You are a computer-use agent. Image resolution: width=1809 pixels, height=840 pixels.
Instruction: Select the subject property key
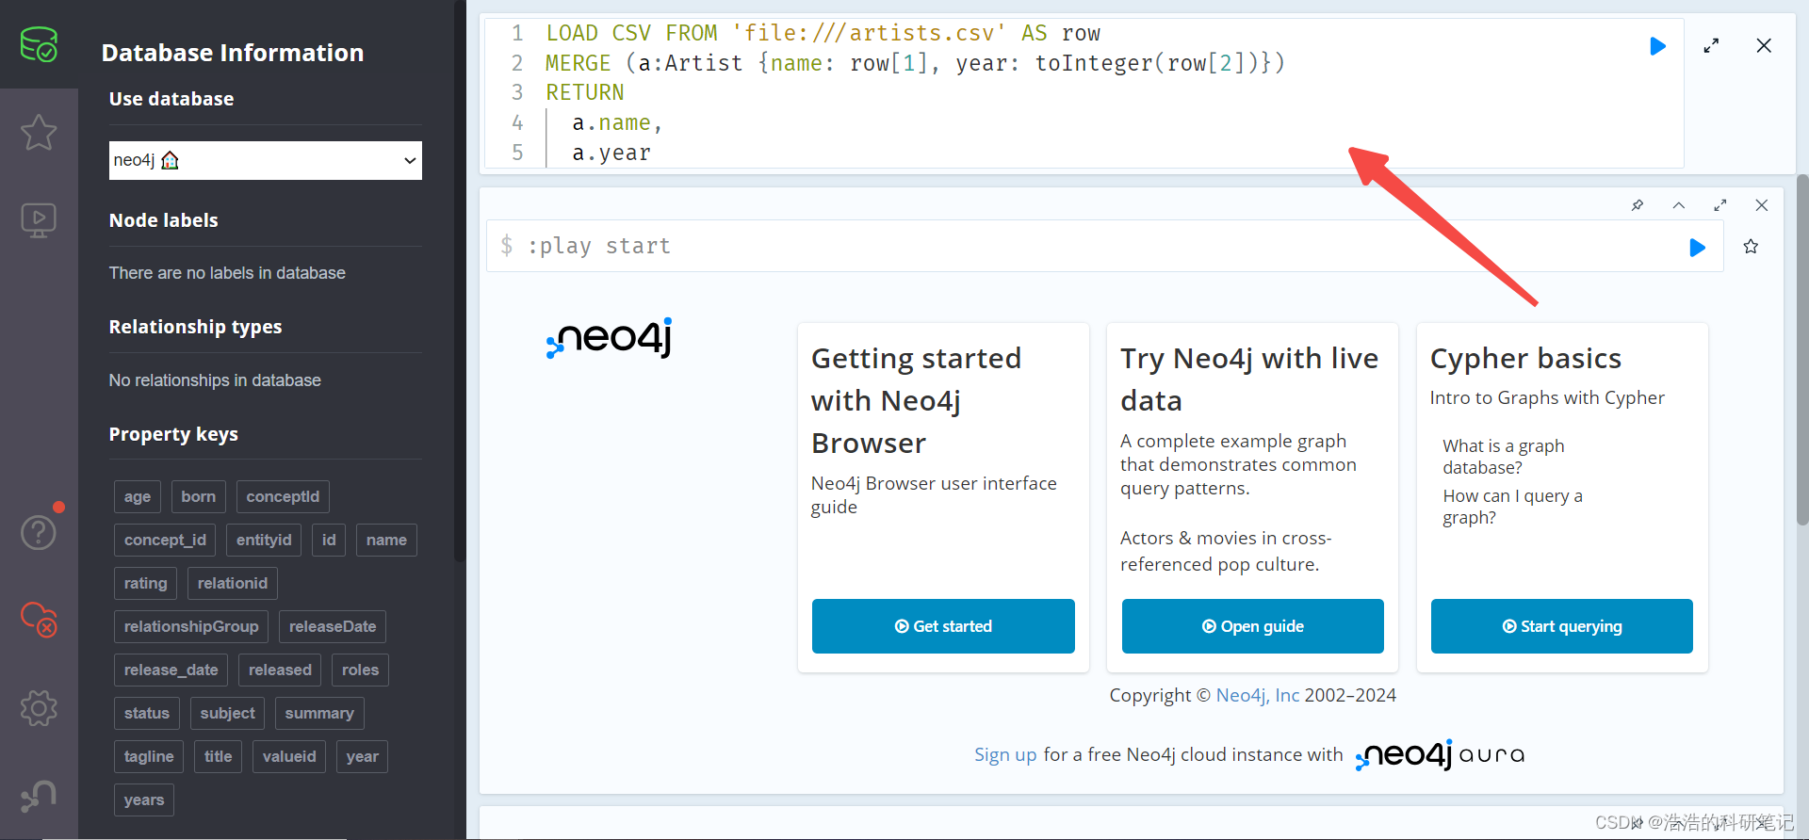point(227,713)
